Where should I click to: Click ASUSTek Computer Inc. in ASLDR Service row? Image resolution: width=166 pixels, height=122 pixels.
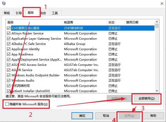click(x=81, y=70)
